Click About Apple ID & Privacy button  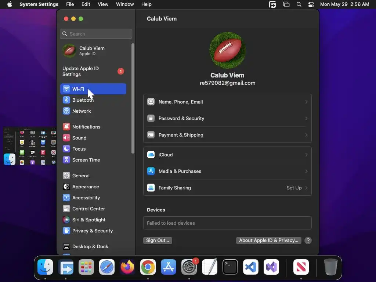click(x=268, y=240)
